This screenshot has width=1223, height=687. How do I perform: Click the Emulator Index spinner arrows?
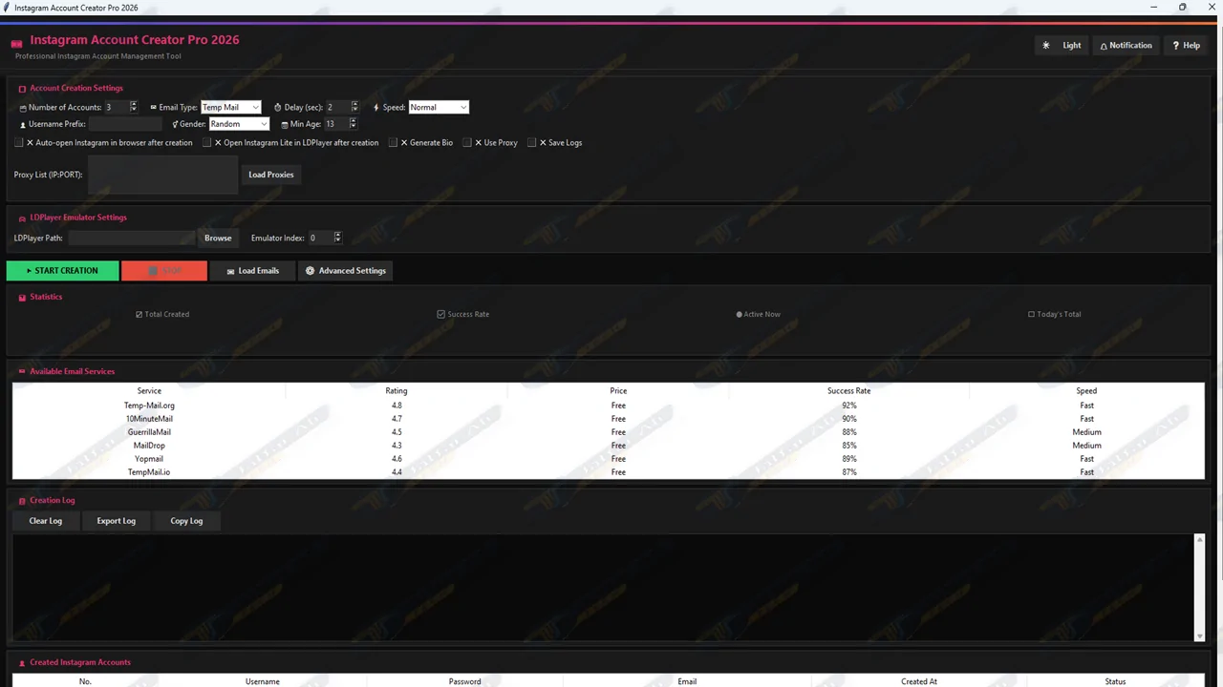[337, 238]
